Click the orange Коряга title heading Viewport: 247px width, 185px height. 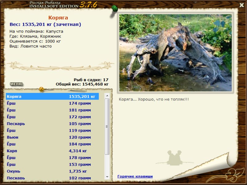pos(58,18)
